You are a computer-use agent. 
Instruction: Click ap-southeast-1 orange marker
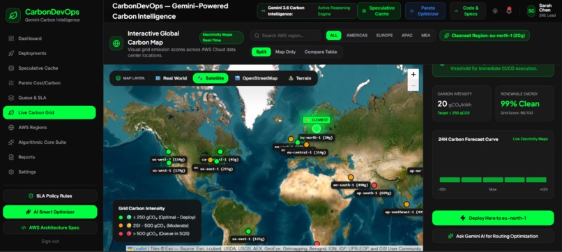(x=407, y=205)
